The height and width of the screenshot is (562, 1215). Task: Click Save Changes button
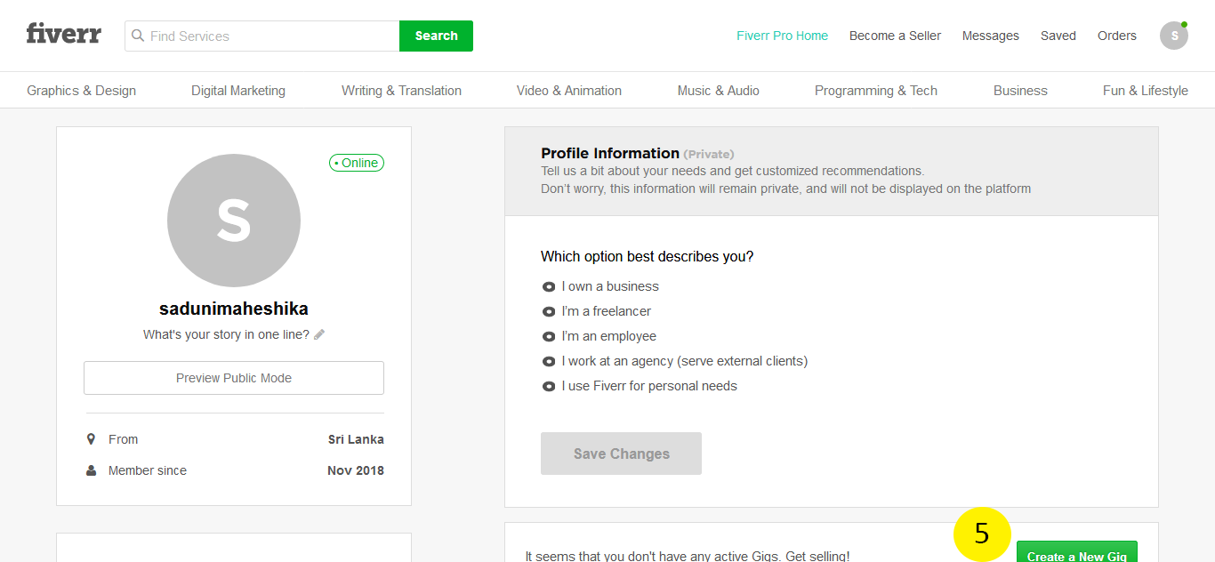[621, 454]
